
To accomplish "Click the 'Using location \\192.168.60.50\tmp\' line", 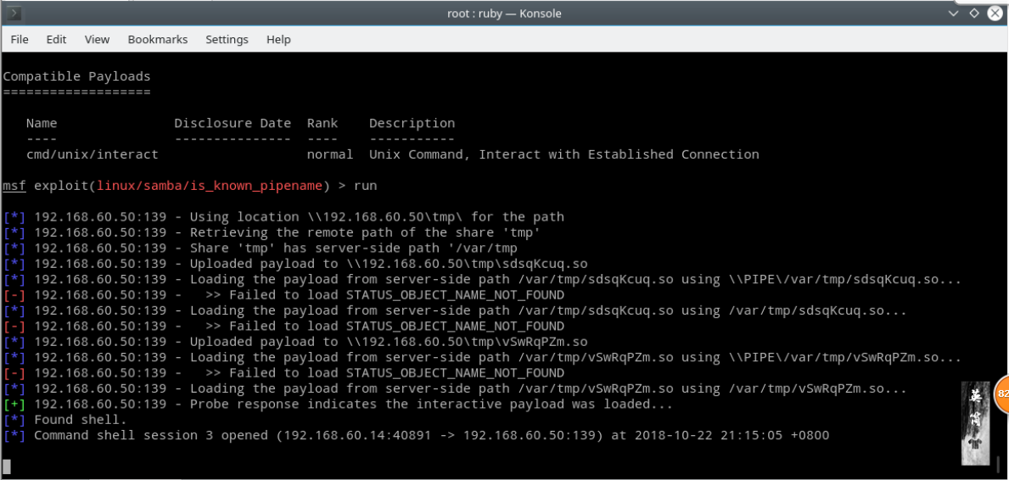I will [x=283, y=217].
